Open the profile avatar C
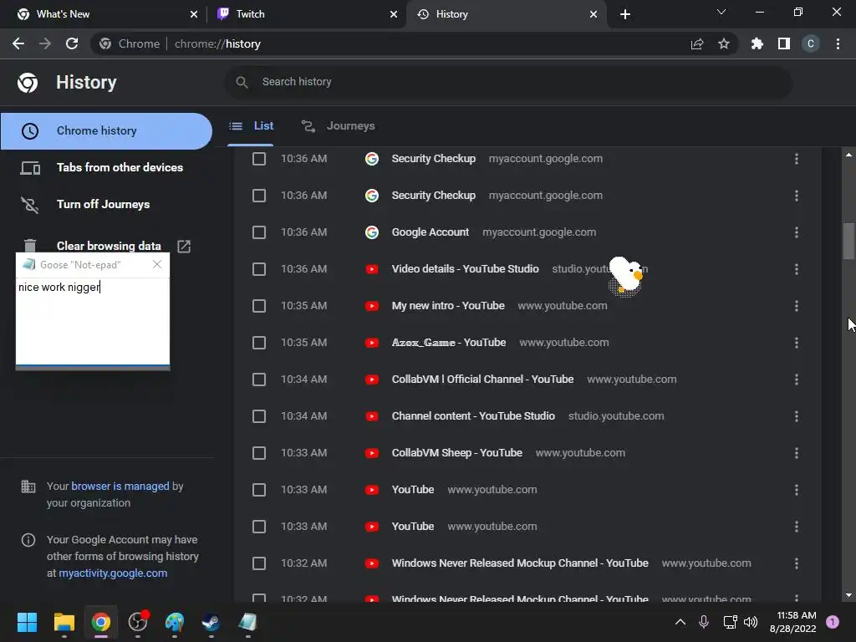The height and width of the screenshot is (642, 856). [x=811, y=43]
